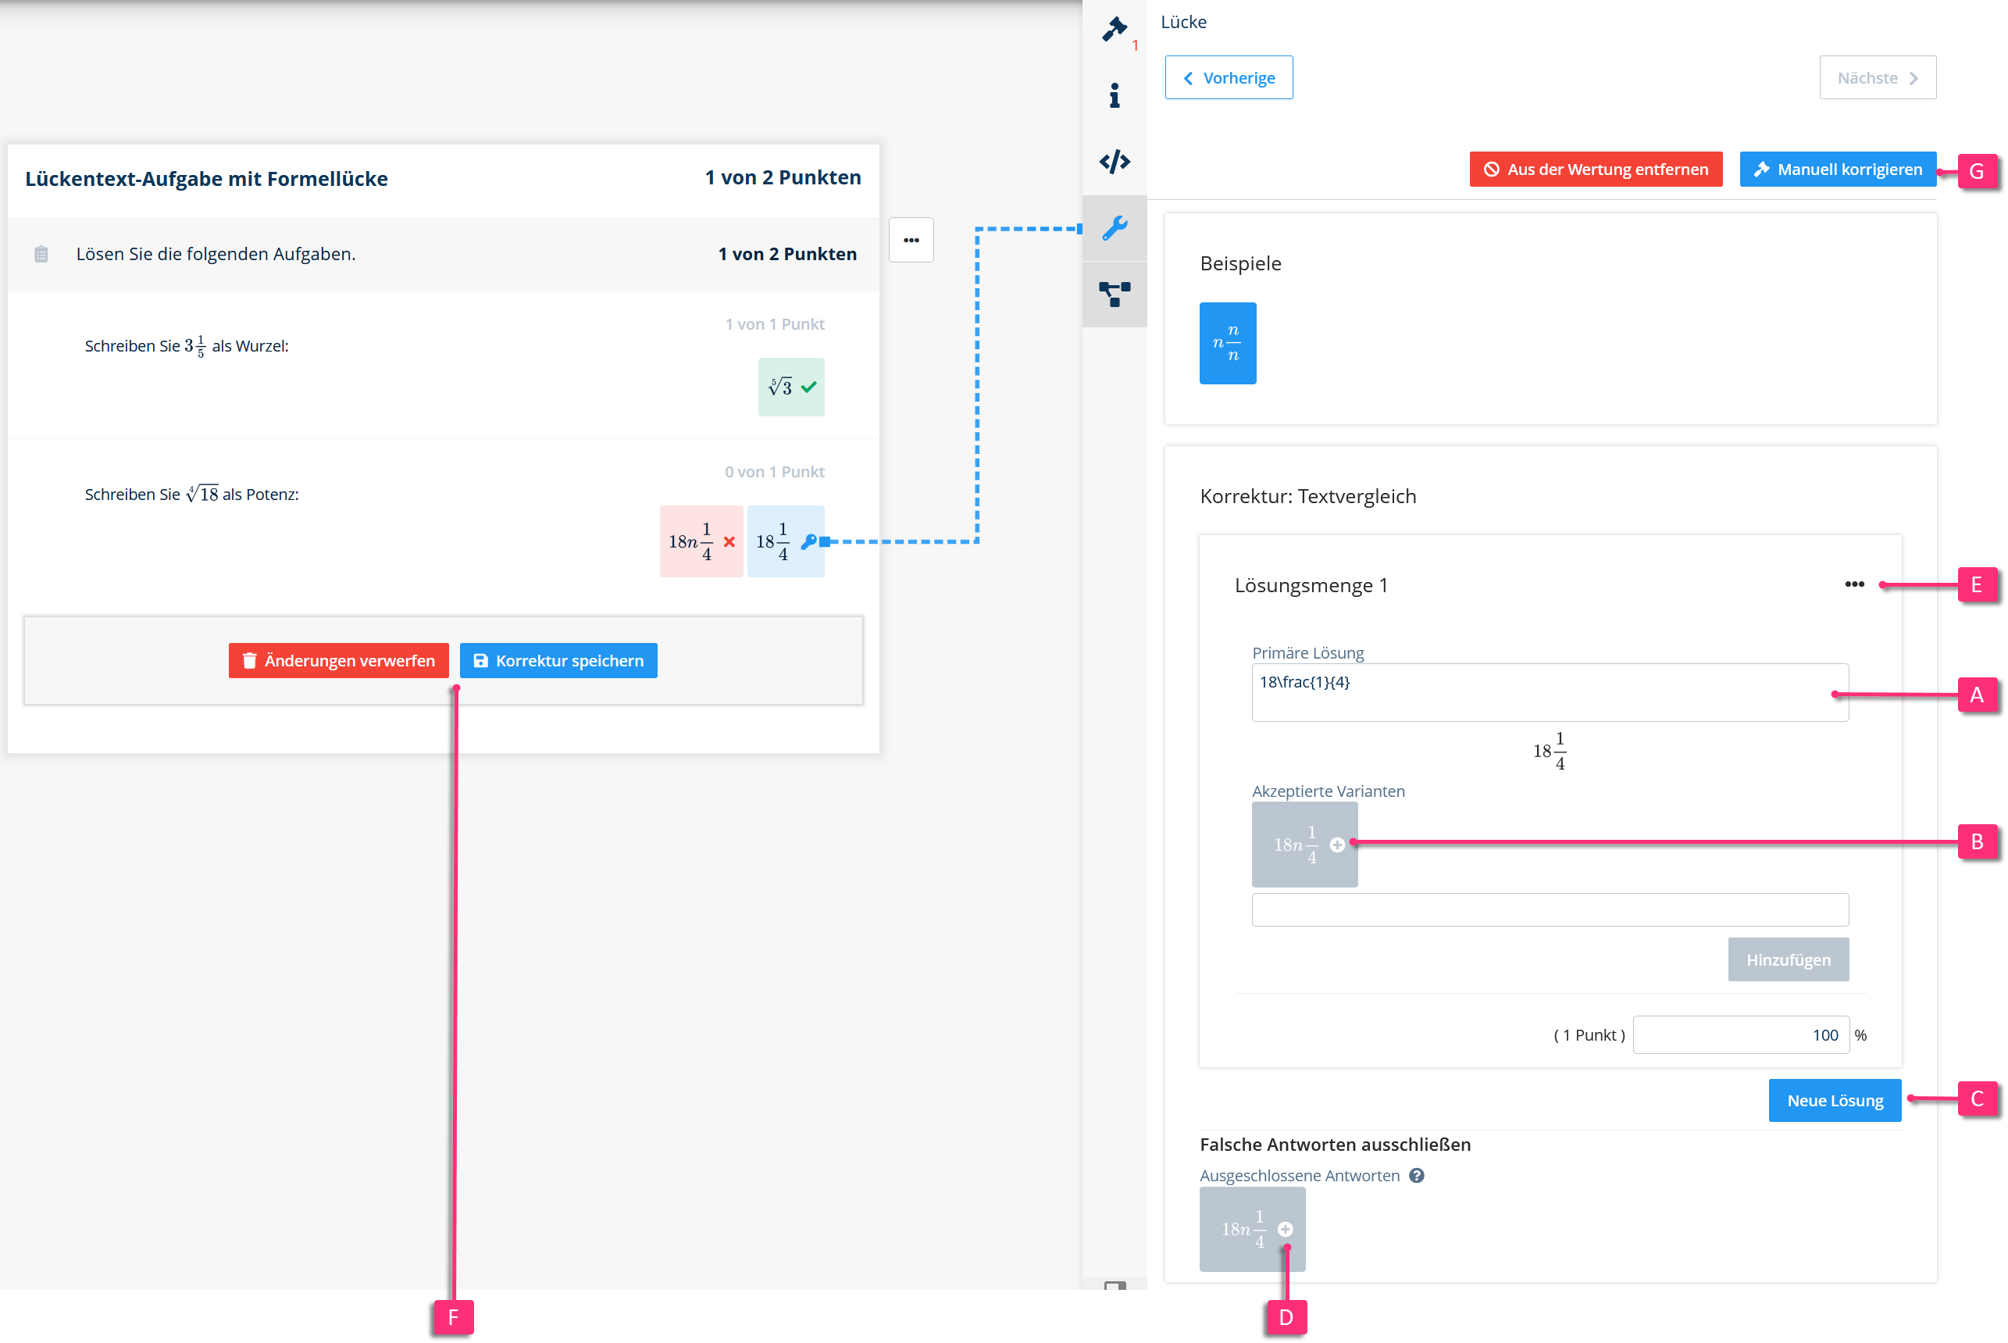Click Manuell korrigieren button
Viewport: 2008px width, 1343px height.
[1837, 170]
